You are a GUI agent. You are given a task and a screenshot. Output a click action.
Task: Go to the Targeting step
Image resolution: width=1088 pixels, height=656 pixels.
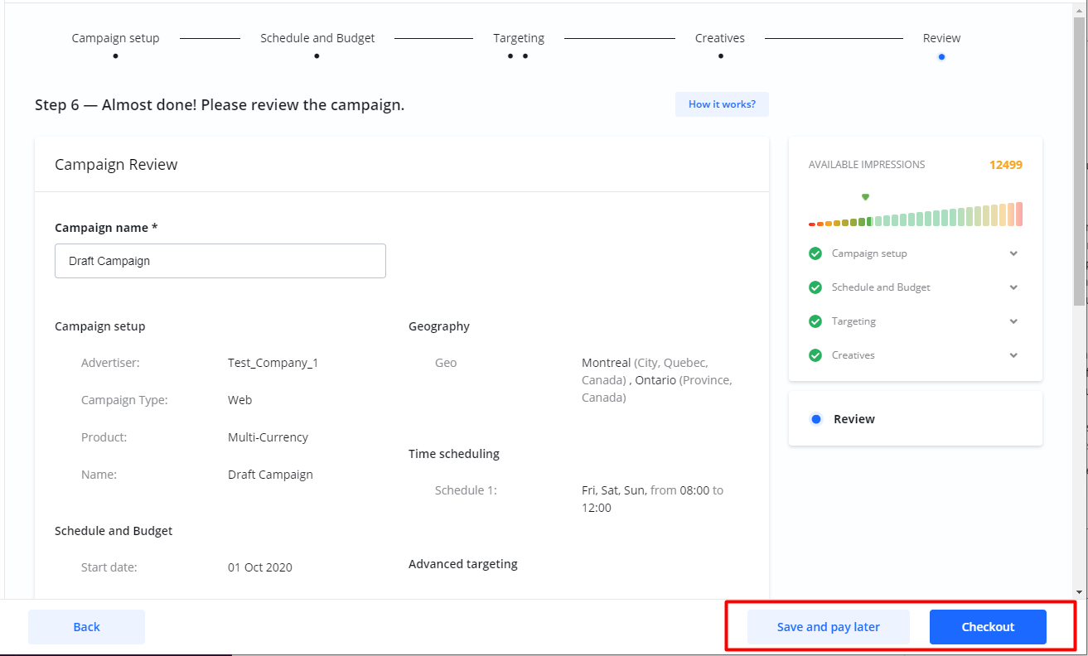519,38
